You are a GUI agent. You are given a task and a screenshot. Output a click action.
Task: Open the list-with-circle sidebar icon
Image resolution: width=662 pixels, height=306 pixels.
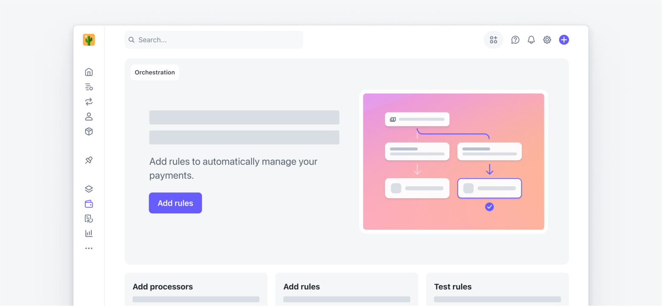pyautogui.click(x=89, y=87)
